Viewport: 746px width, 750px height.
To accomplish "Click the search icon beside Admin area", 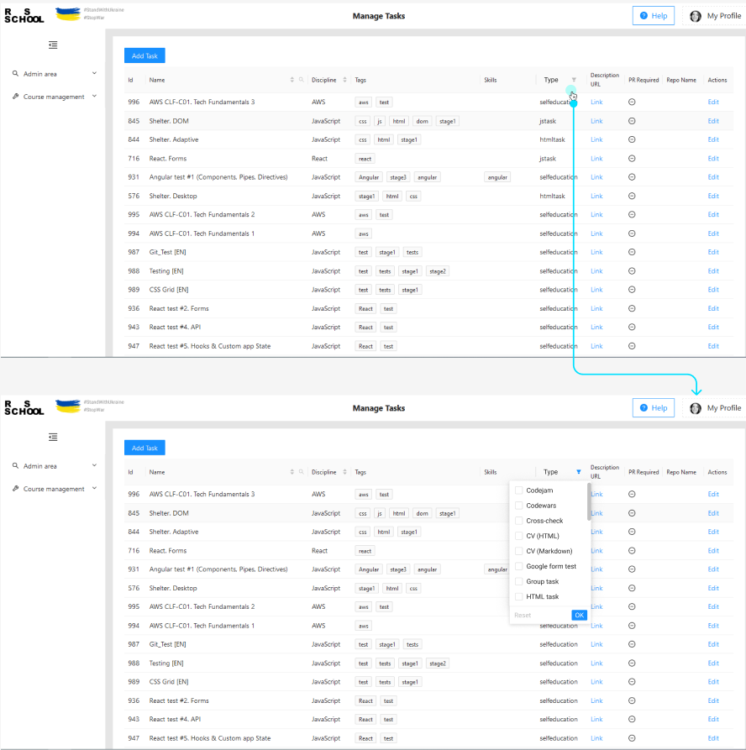I will (x=14, y=72).
